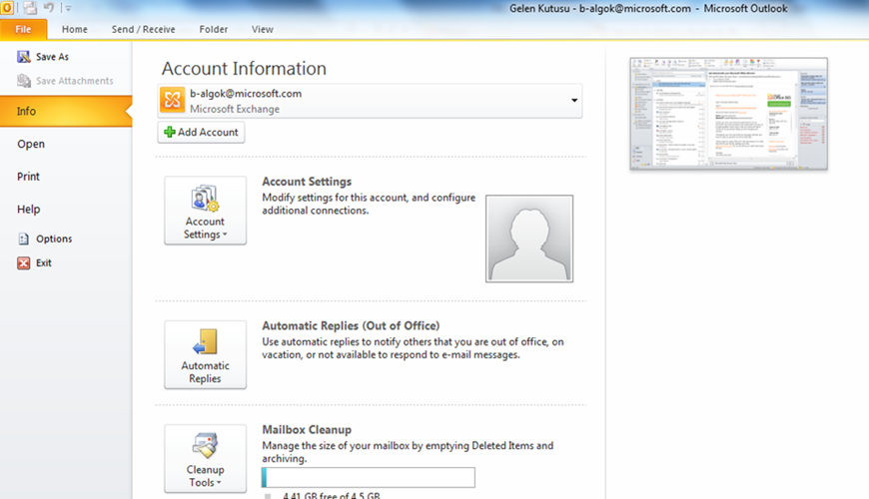Viewport: 869px width, 499px height.
Task: Open the Cleanup Tools dropdown button
Action: (205, 458)
